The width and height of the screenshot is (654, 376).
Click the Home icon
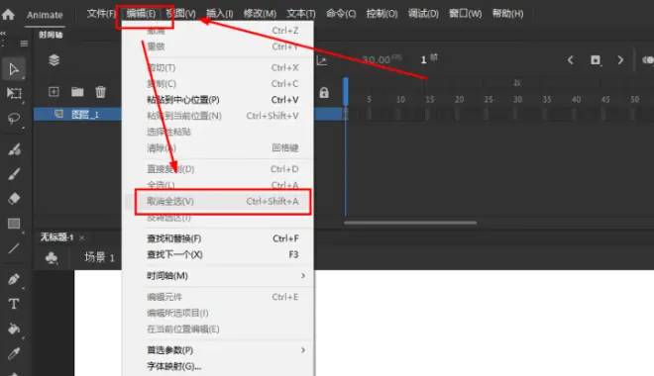(8, 15)
